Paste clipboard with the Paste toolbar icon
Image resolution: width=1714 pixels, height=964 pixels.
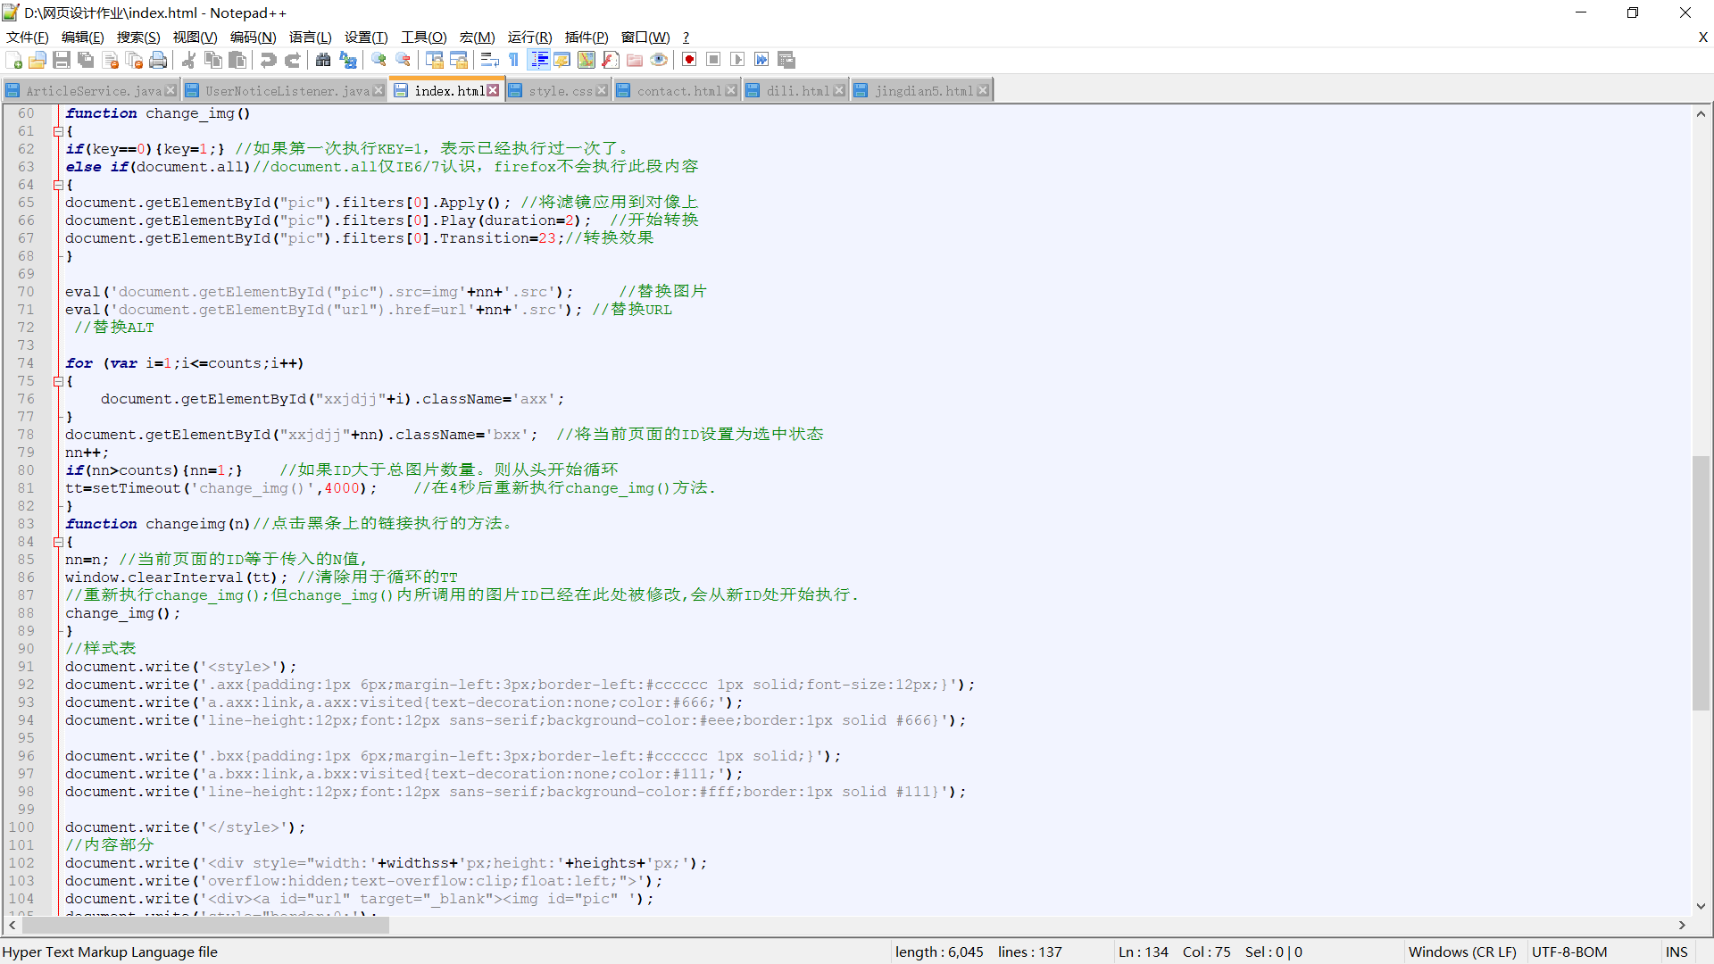pos(237,60)
